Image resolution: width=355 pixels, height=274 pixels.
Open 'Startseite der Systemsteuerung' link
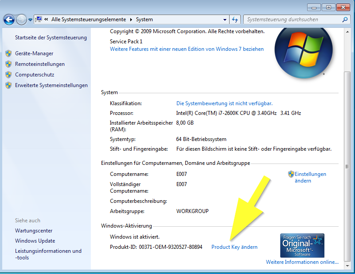tap(51, 38)
